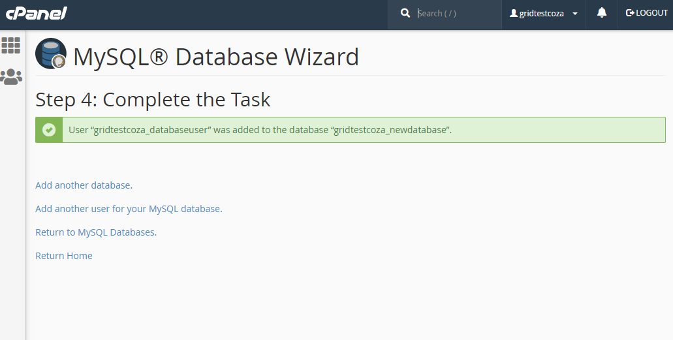This screenshot has height=340, width=673.
Task: Open Return to MySQL Databases link
Action: (x=96, y=232)
